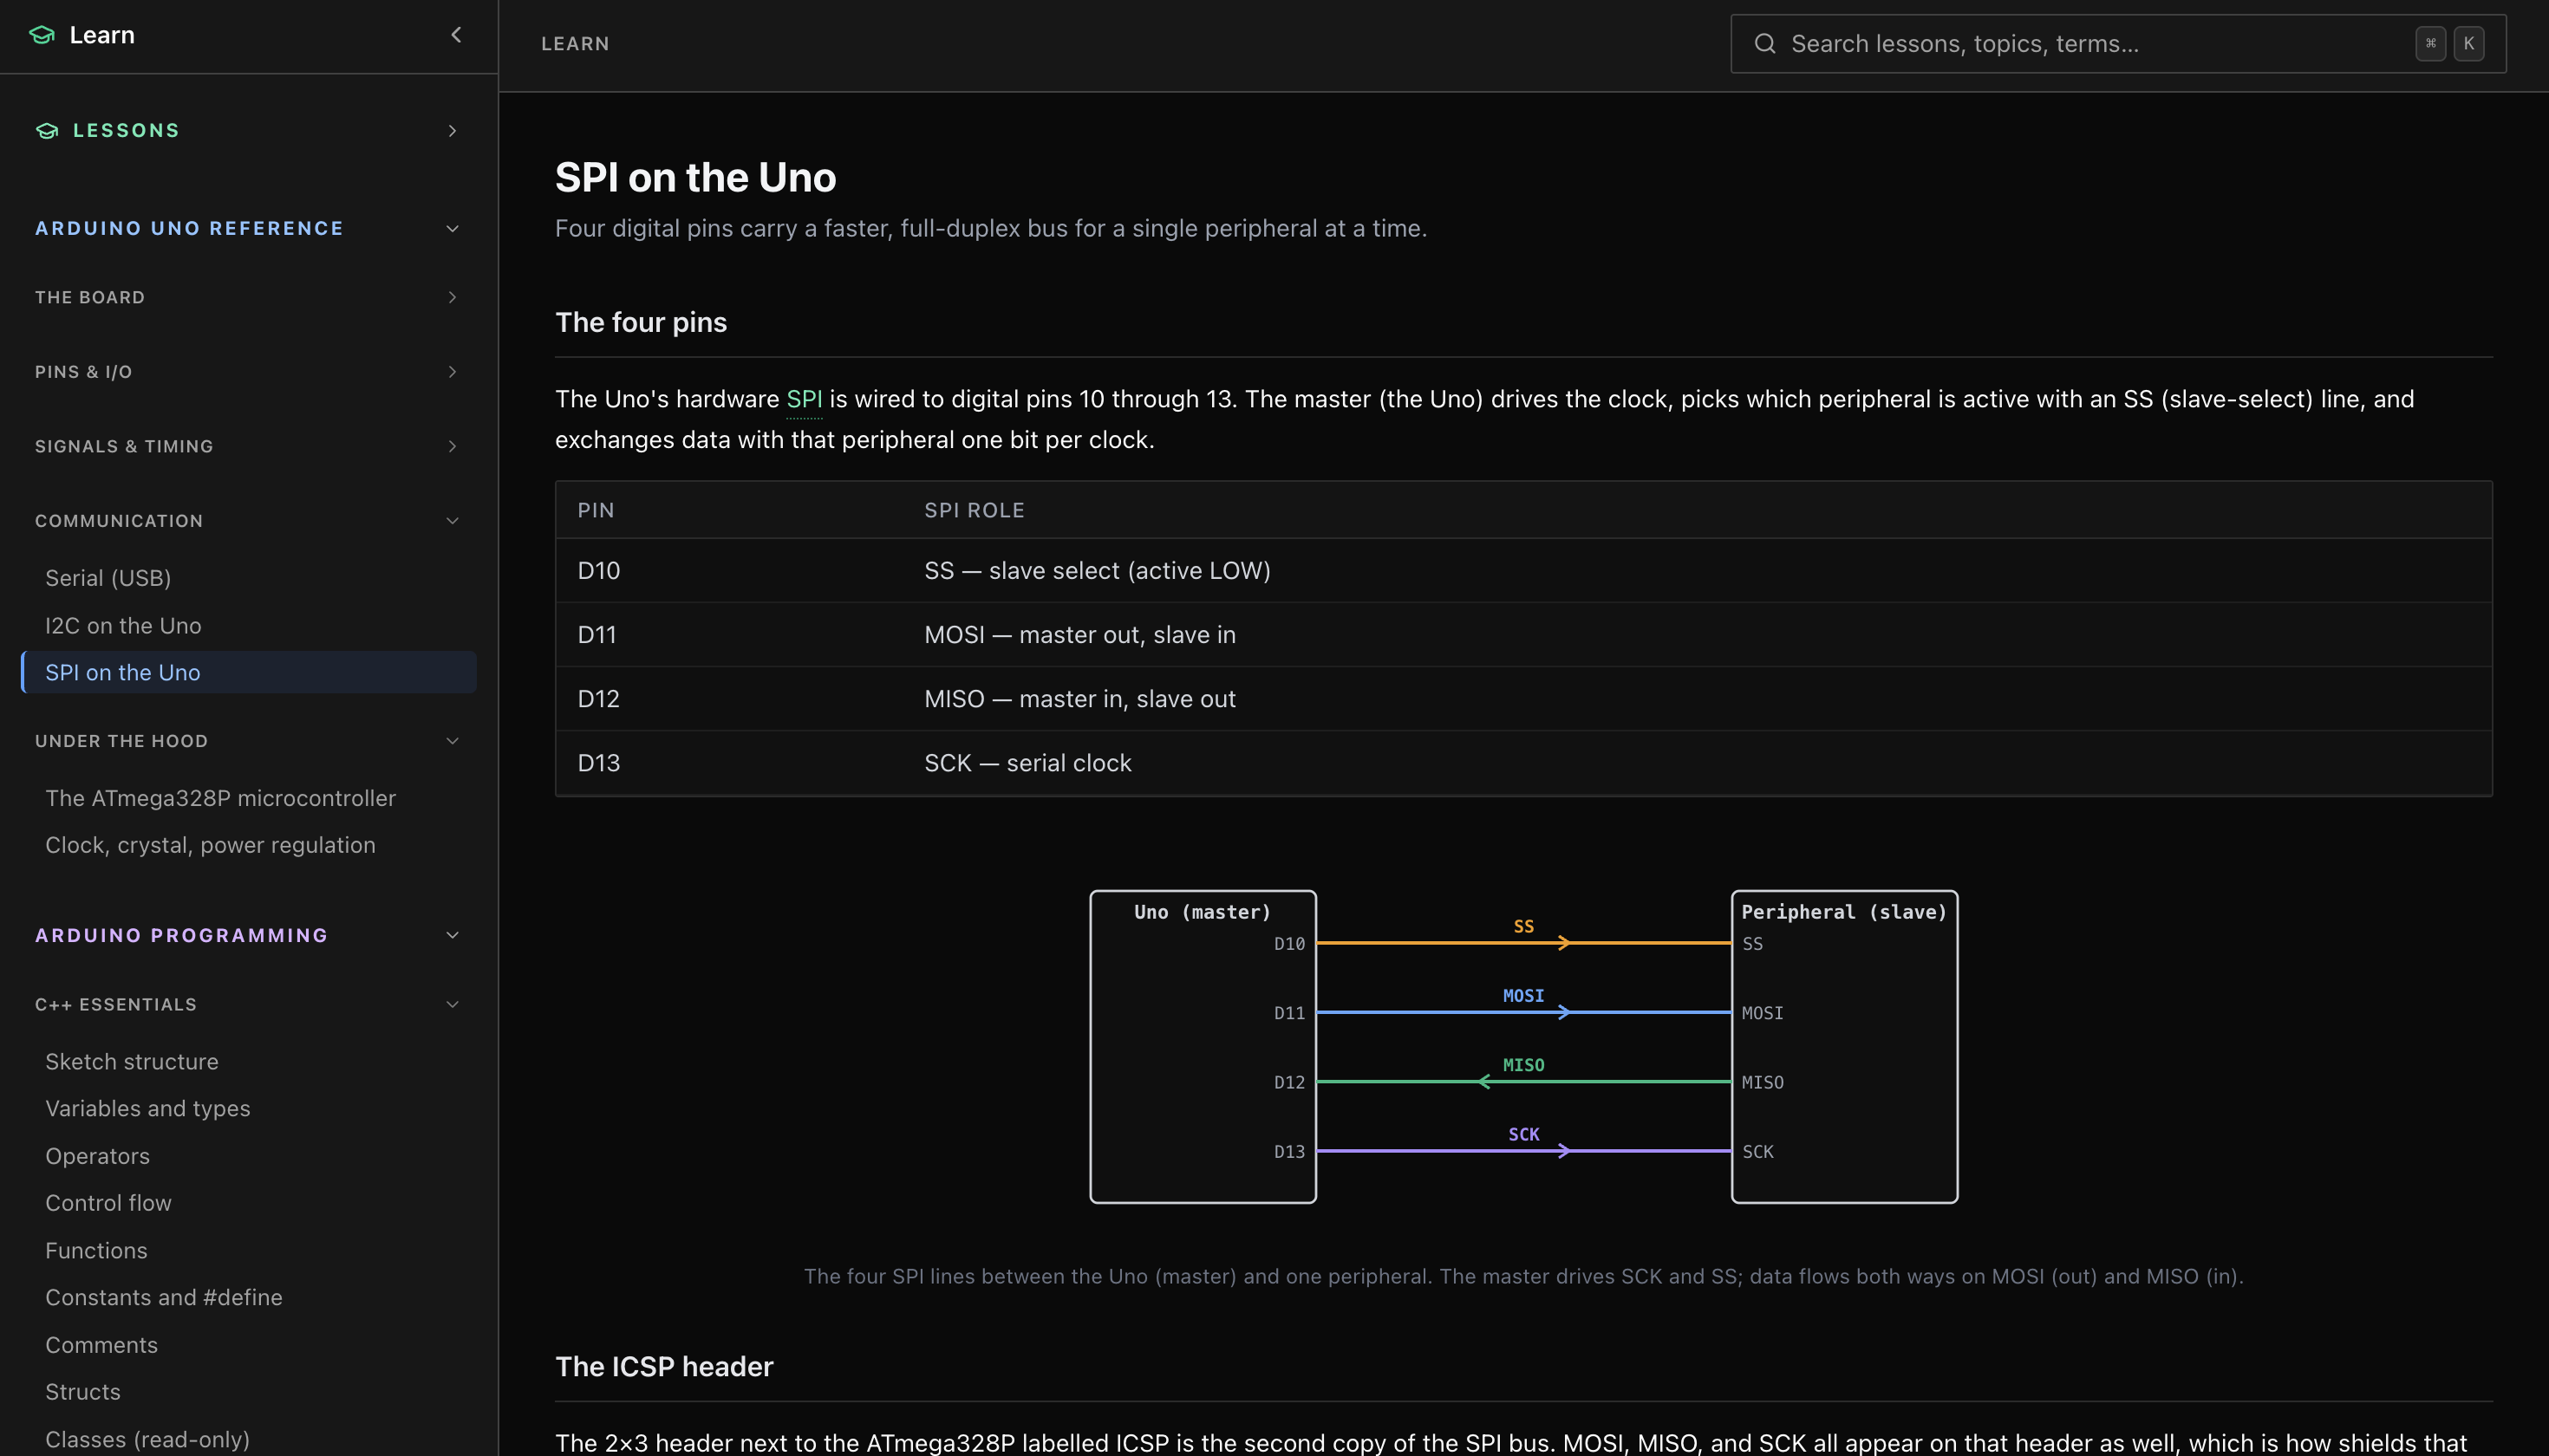Collapse the Communication section chevron
Viewport: 2549px width, 1456px height.
453,521
